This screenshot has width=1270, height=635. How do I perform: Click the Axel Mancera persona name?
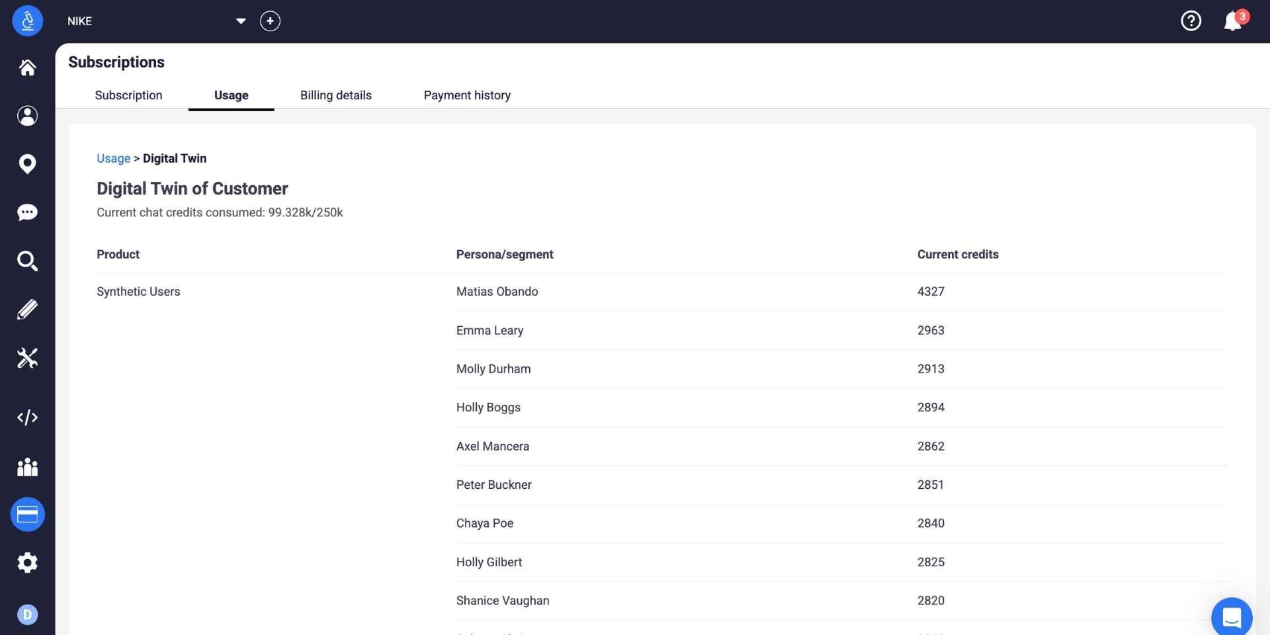point(493,446)
